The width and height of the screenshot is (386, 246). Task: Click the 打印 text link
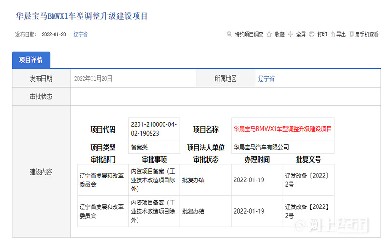coord(322,34)
